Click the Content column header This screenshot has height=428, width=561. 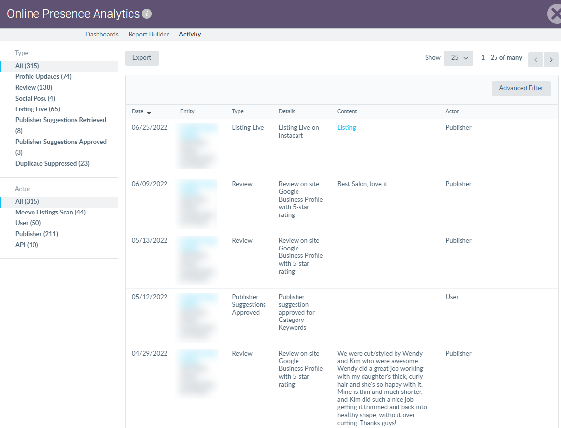pos(347,112)
